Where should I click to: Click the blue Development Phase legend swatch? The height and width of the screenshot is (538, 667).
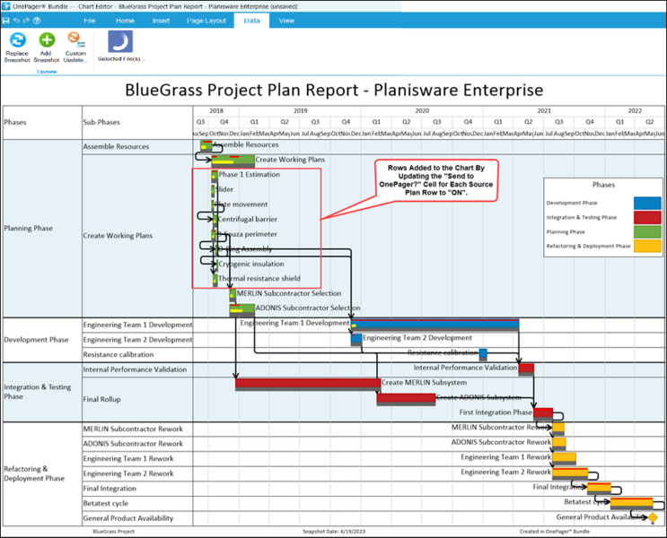[647, 204]
